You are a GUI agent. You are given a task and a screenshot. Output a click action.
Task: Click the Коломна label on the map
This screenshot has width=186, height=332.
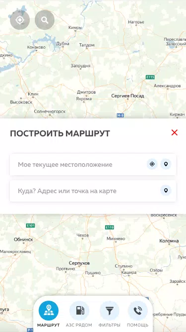tap(169, 241)
